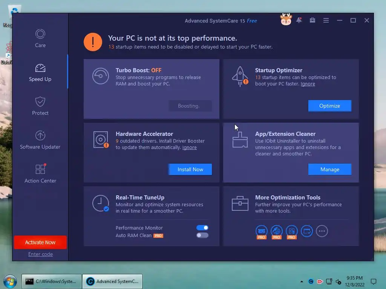Open the Windows notification center icon

[x=374, y=281]
